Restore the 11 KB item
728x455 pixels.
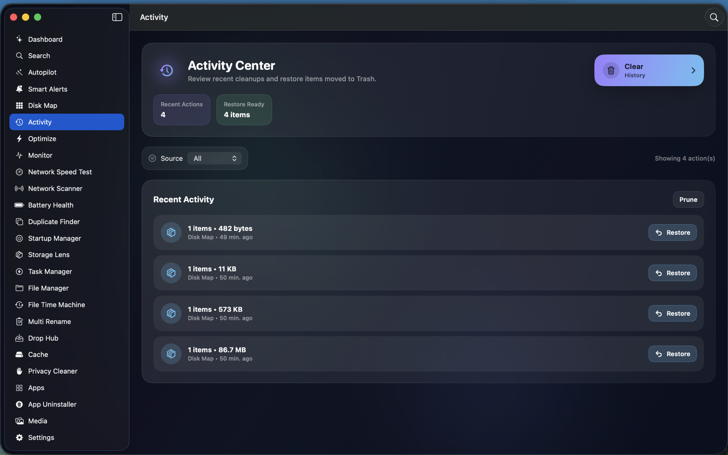pos(672,273)
